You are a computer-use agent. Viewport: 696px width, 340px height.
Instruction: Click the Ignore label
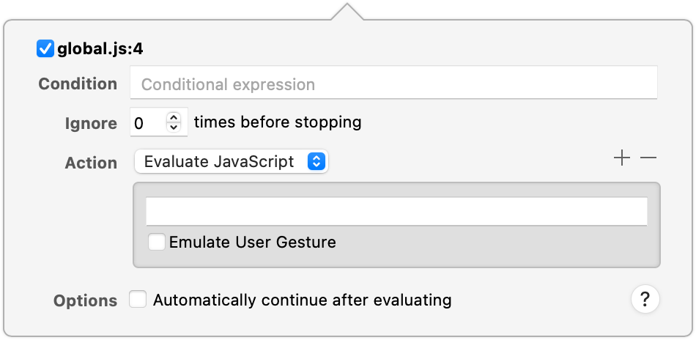click(x=91, y=123)
